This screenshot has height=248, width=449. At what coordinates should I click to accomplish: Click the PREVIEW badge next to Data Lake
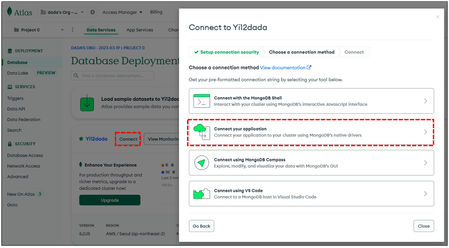point(46,73)
